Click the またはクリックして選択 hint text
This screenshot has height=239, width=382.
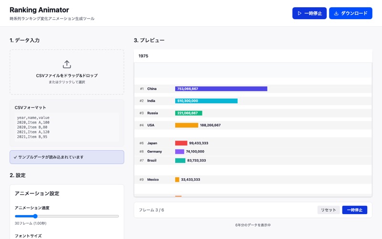[x=67, y=82]
